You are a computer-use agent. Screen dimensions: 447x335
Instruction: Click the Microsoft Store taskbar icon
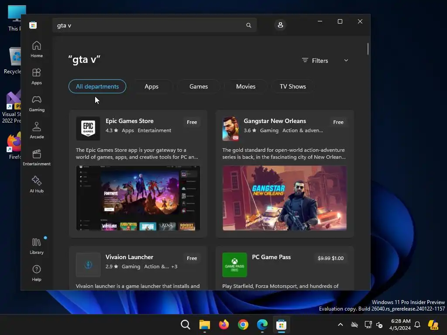click(282, 325)
